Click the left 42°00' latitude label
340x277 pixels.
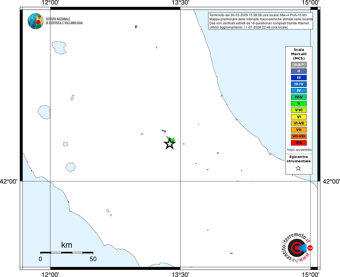click(9, 181)
